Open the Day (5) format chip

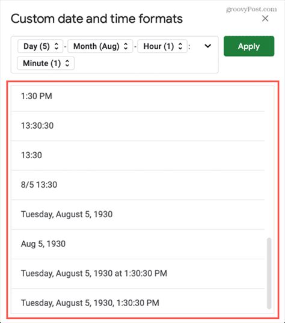(40, 46)
